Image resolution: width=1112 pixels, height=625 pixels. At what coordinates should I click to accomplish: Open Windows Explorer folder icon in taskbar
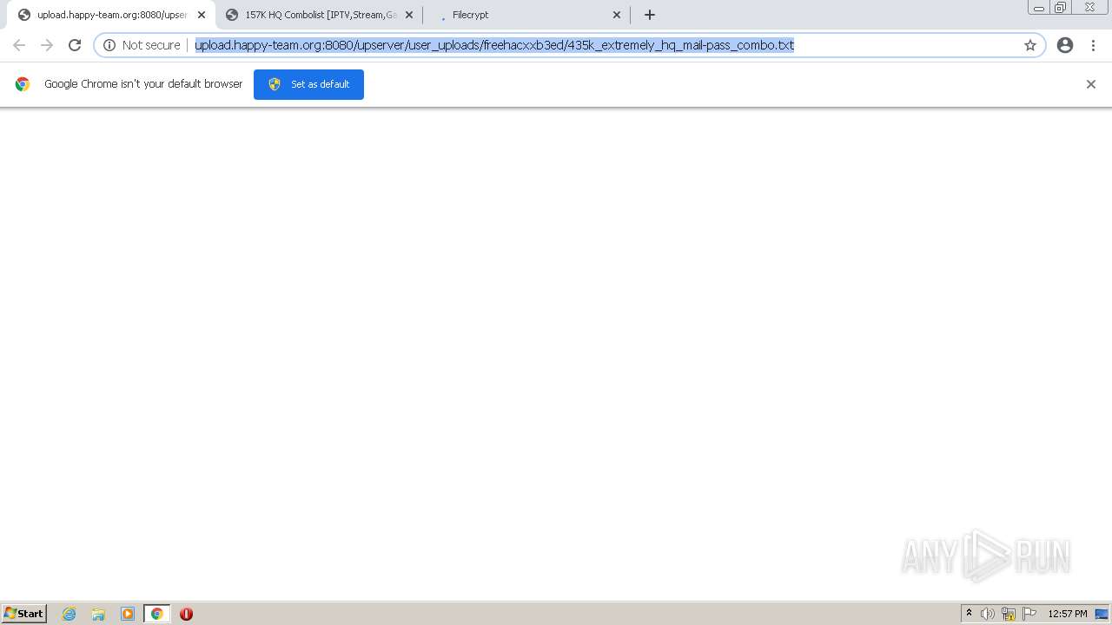tap(98, 614)
